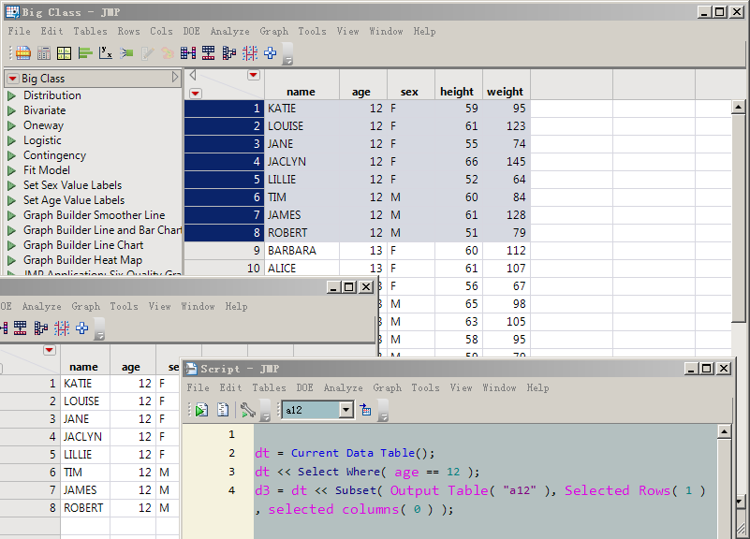
Task: Click the wrench tool icon in Script toolbar
Action: click(248, 410)
